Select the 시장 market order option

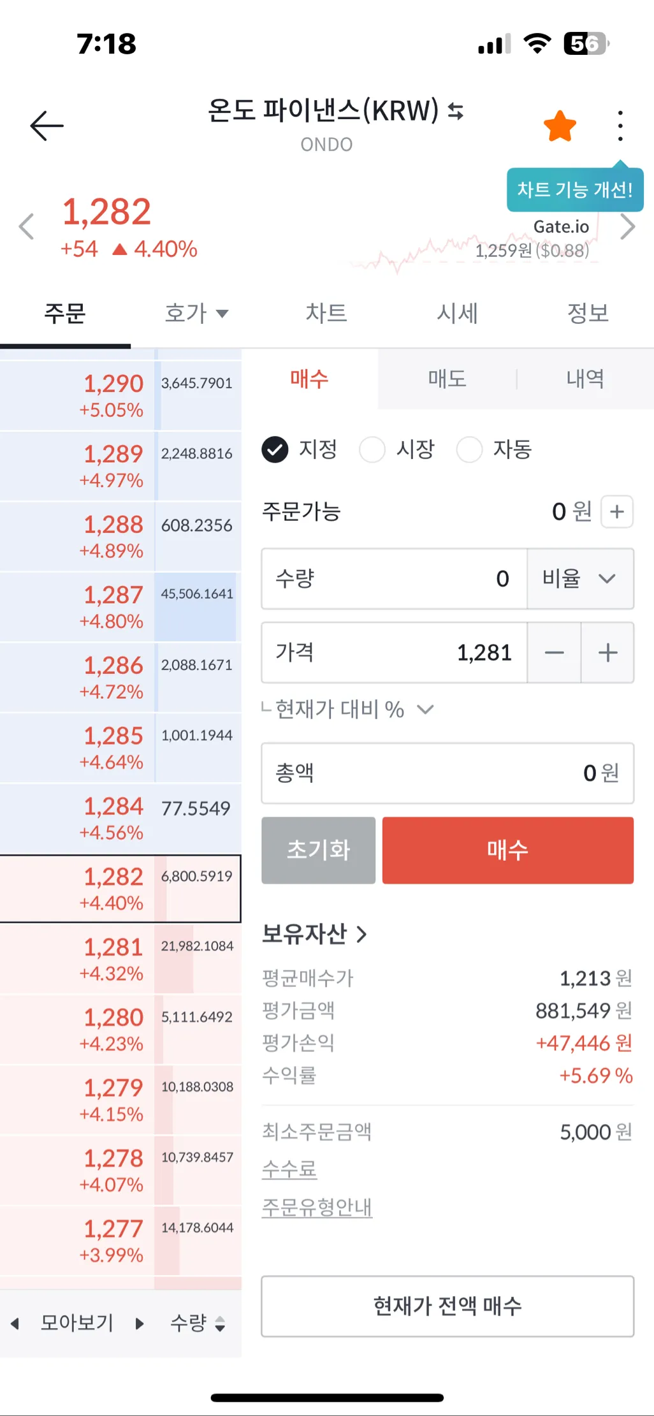(372, 449)
